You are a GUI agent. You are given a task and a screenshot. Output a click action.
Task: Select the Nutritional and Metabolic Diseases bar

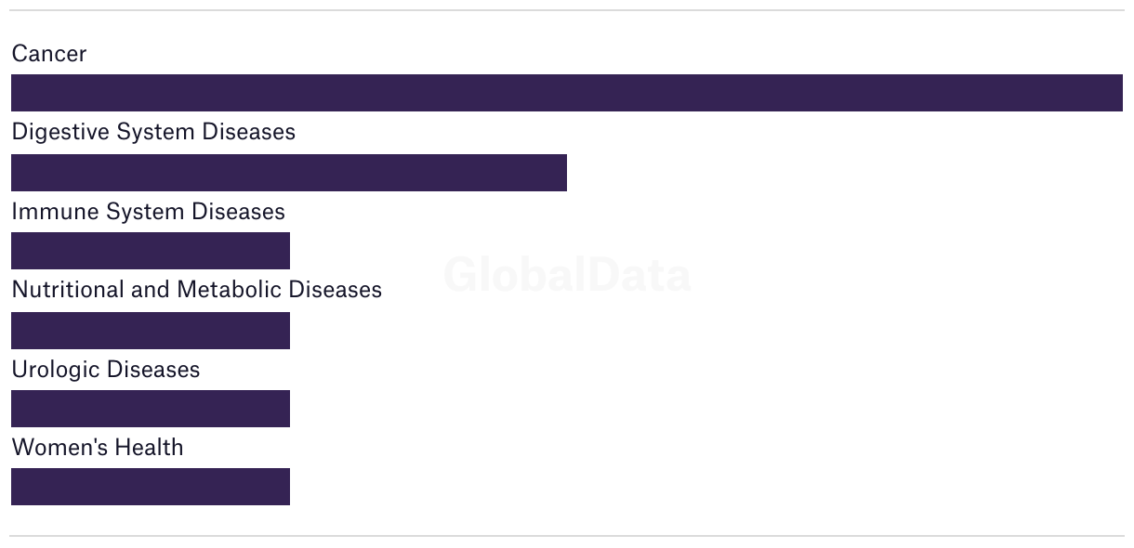(150, 331)
